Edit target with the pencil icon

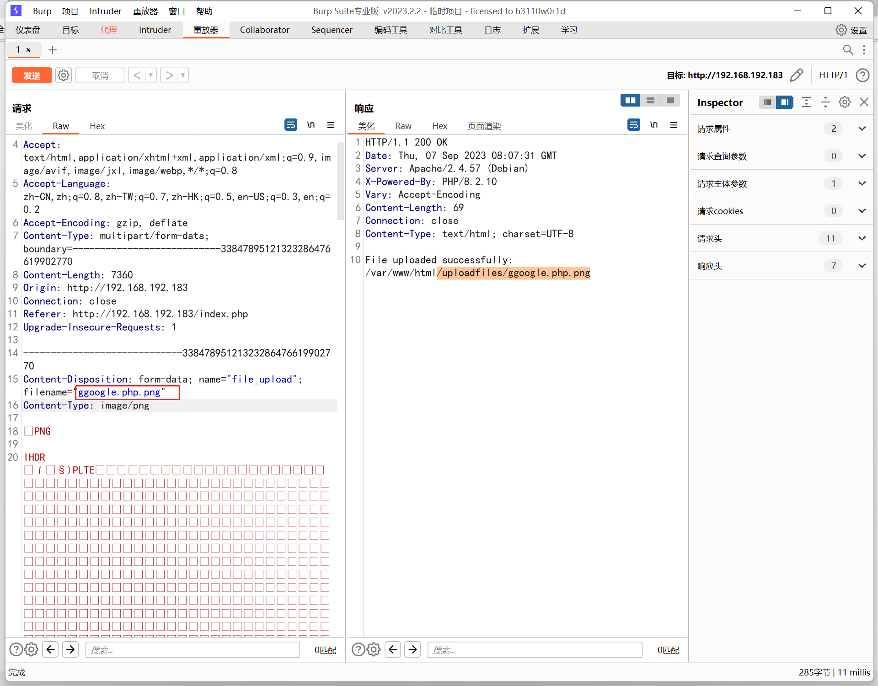coord(797,75)
